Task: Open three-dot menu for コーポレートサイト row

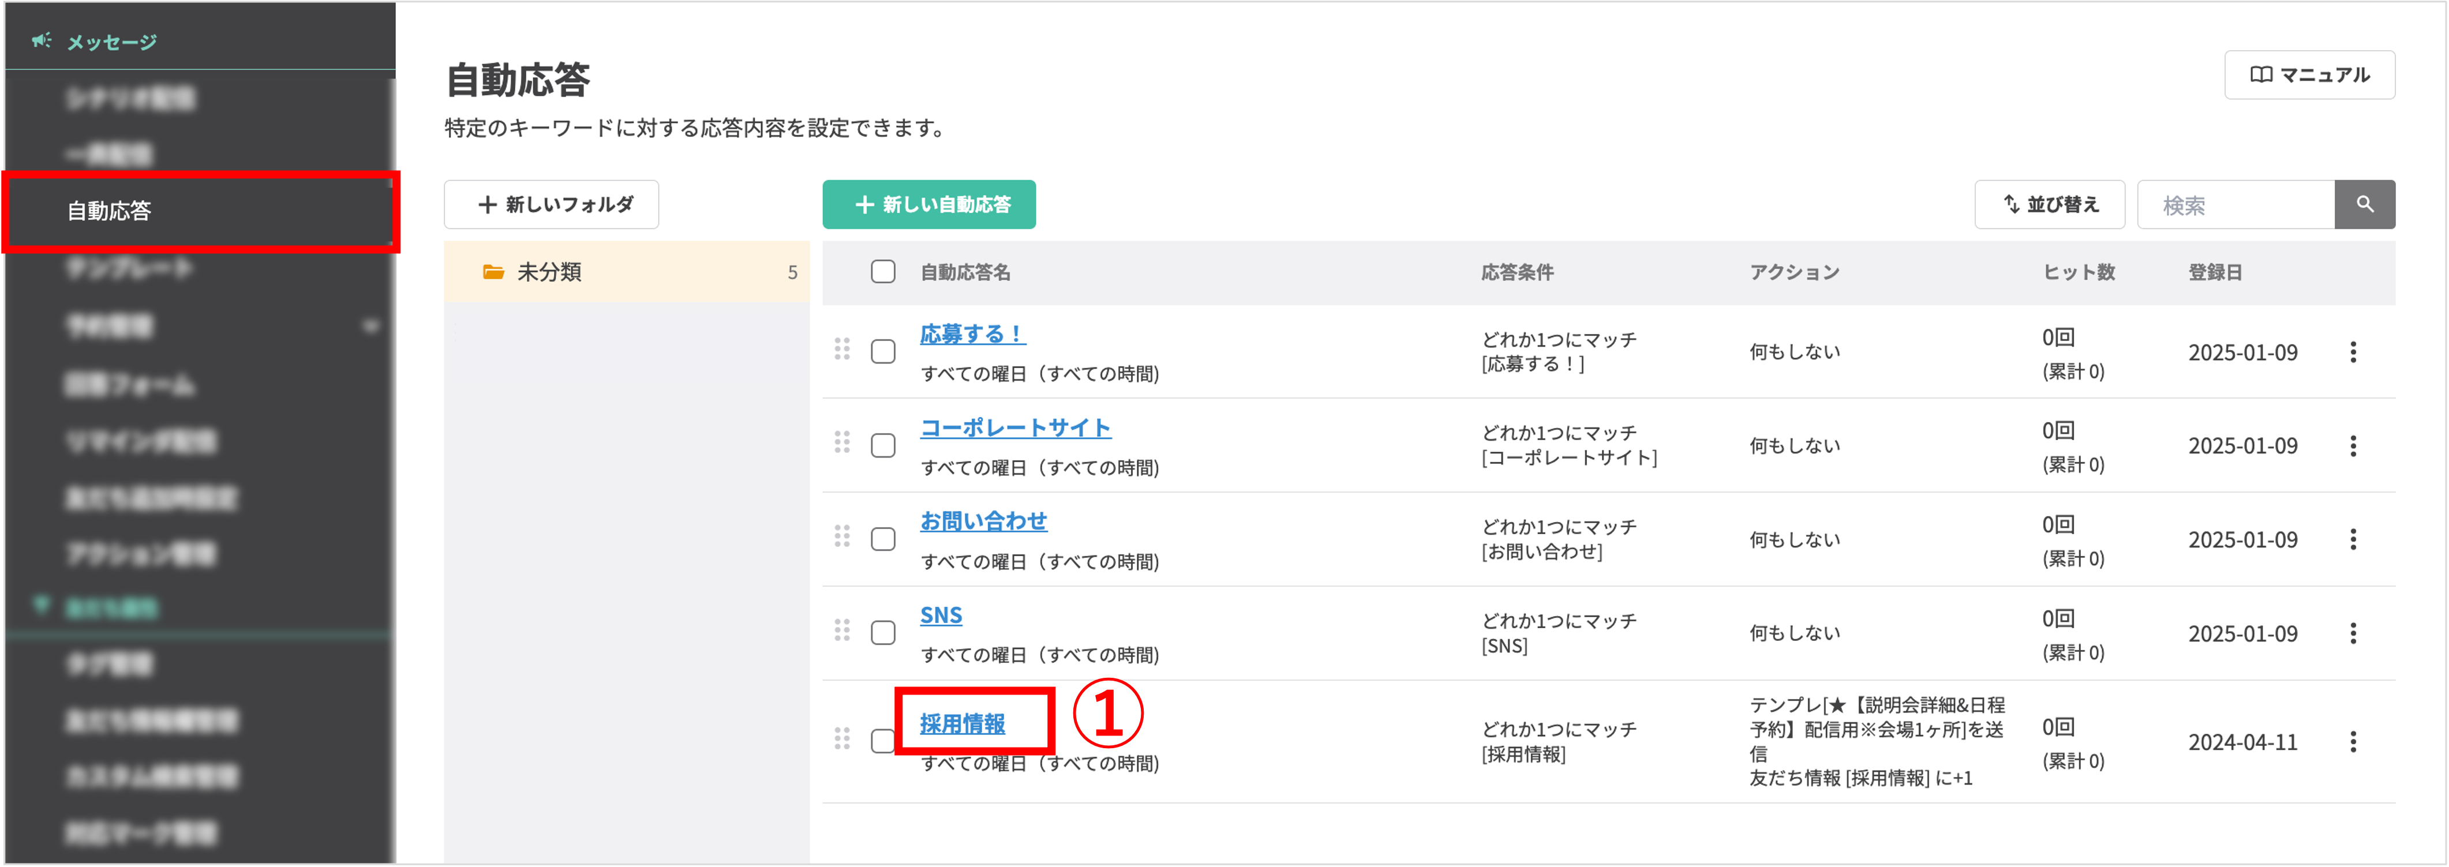Action: coord(2353,446)
